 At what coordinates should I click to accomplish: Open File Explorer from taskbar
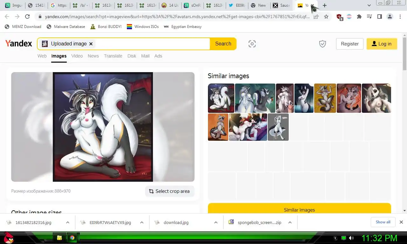59,238
